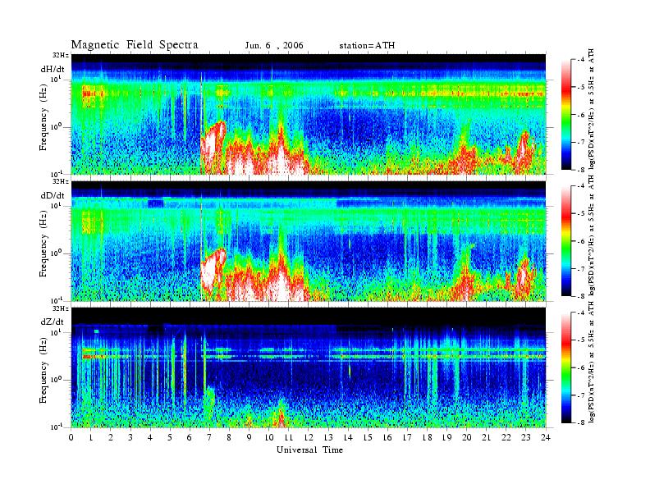Screen dimensions: 650x502
Task: Click the color bar beside the dZ/dt panel
Action: point(566,367)
